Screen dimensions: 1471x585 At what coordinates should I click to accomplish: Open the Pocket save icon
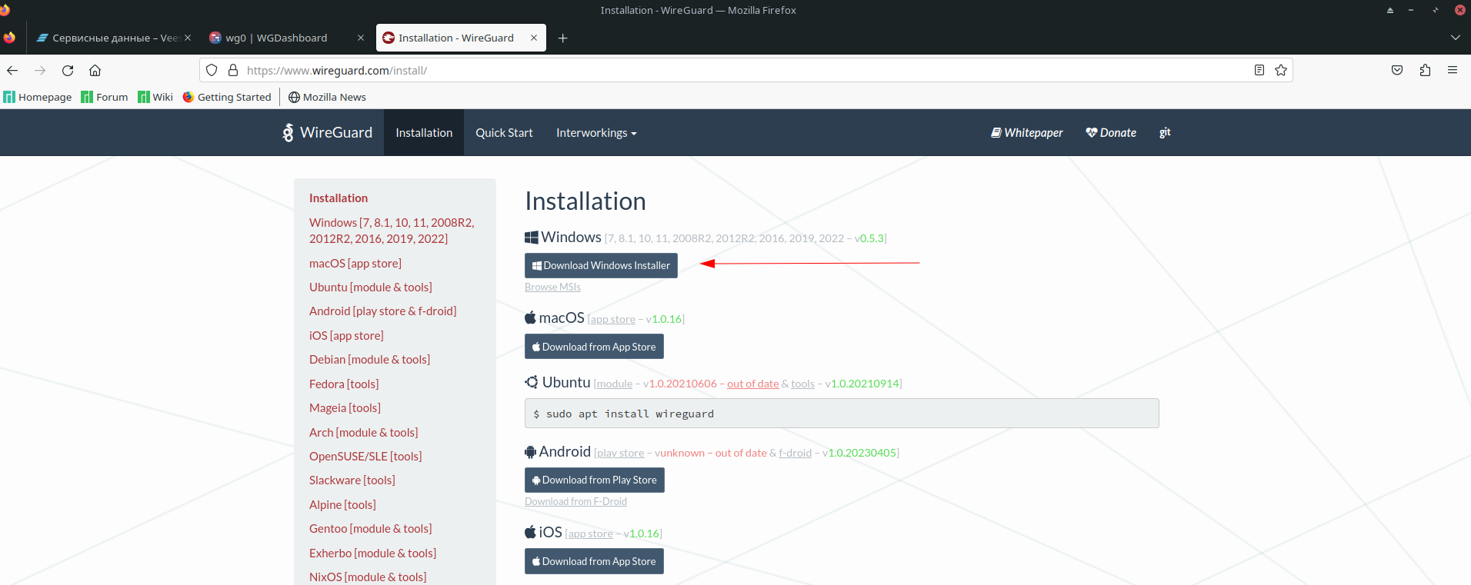point(1397,70)
